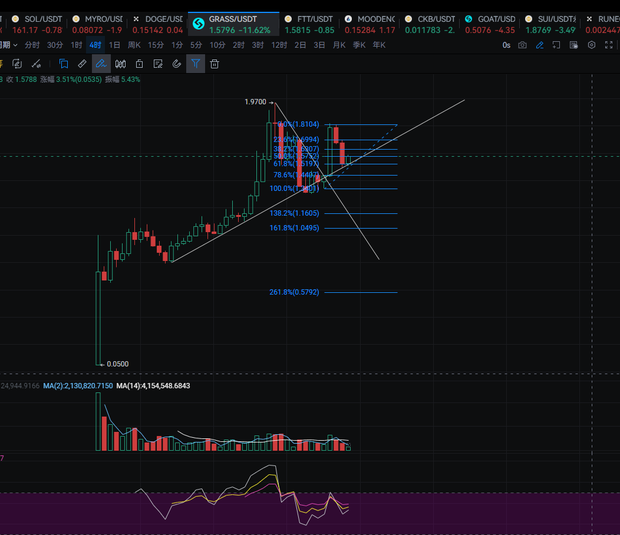Switch to SOL/USDT ticker tab
Screen dimensions: 620x535
click(x=36, y=24)
